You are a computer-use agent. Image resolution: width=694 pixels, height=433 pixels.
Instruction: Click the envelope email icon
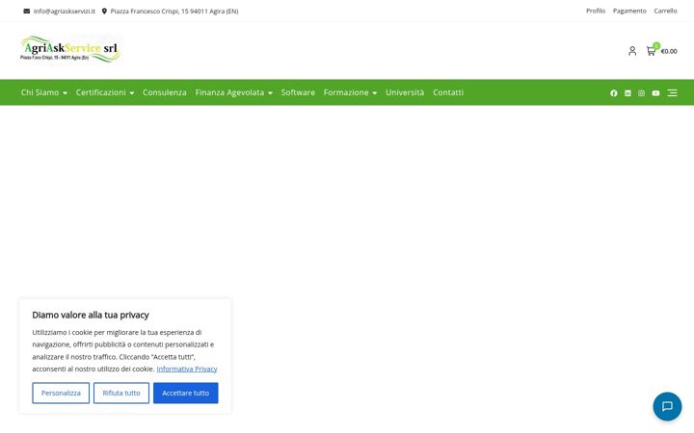(x=27, y=11)
